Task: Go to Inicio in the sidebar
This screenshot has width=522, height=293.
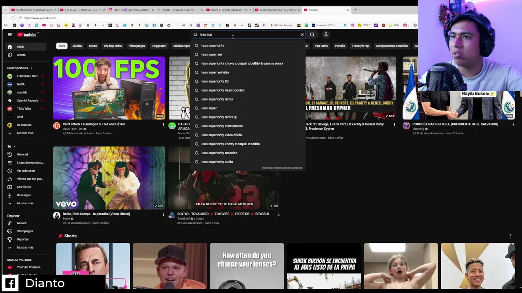Action: (x=24, y=47)
